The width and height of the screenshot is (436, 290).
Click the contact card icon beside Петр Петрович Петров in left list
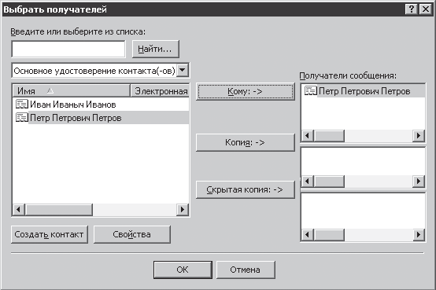coord(22,118)
